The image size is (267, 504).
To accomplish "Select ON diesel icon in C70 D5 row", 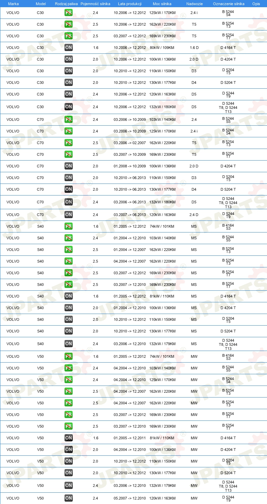I will click(x=69, y=202).
